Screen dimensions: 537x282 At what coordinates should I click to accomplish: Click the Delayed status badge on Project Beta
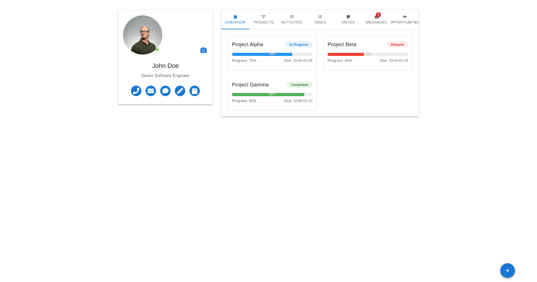pyautogui.click(x=397, y=44)
